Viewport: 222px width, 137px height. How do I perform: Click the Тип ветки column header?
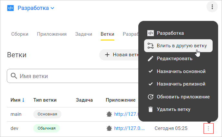pos(45,100)
